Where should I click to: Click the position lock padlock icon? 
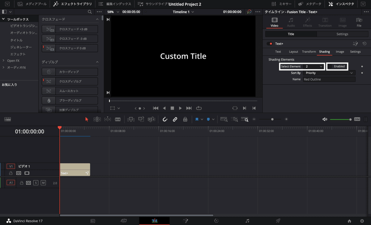(185, 119)
